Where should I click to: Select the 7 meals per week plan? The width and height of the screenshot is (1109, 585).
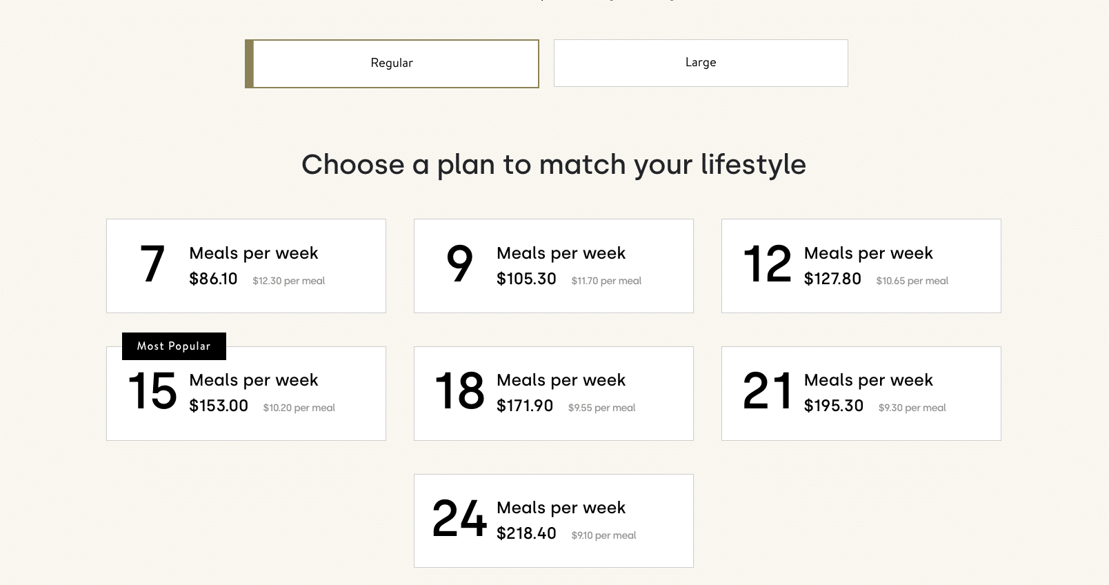pyautogui.click(x=246, y=266)
